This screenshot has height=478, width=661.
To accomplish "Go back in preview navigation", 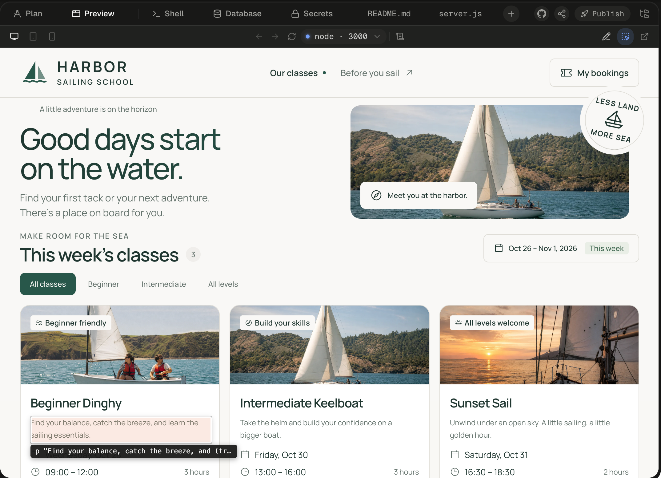I will 259,37.
